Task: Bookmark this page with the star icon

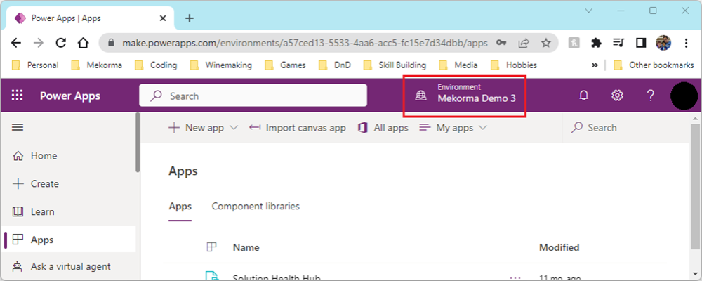Action: pos(545,43)
